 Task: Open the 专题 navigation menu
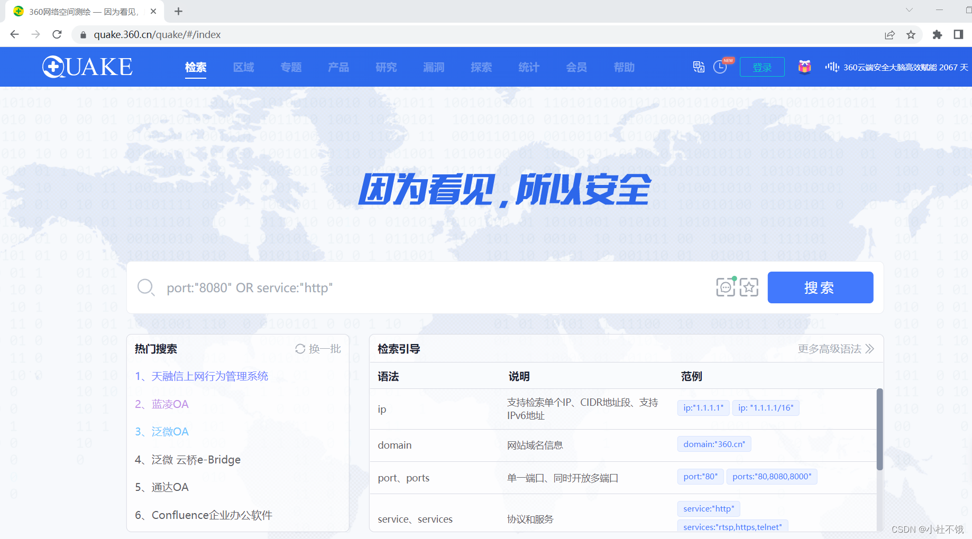click(291, 67)
